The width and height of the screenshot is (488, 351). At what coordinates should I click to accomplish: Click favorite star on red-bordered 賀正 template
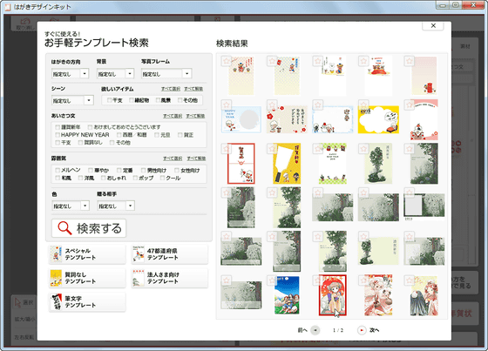[x=227, y=148]
